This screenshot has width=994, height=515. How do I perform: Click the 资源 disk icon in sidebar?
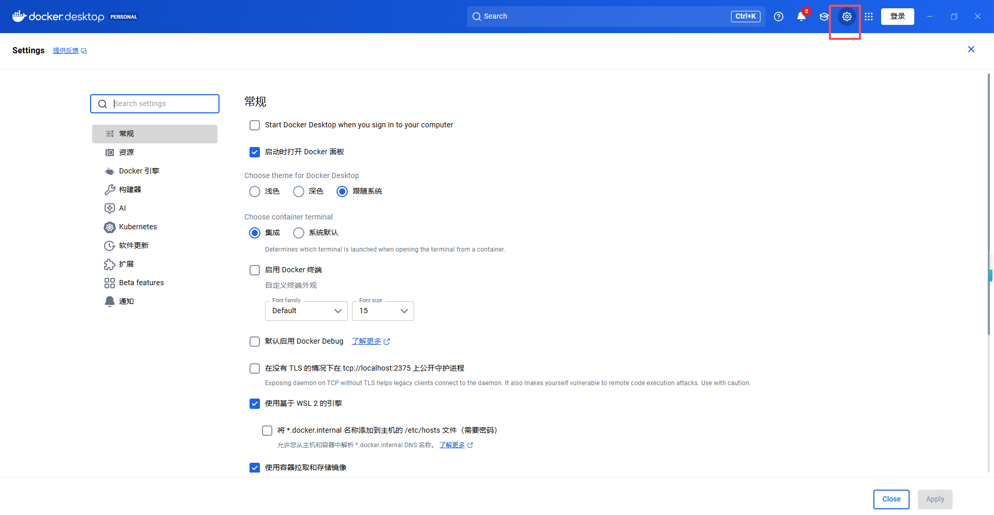(x=110, y=153)
